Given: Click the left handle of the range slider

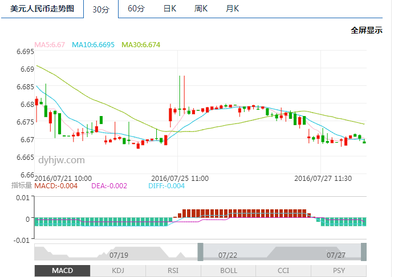Looking at the screenshot, I should (x=200, y=252).
